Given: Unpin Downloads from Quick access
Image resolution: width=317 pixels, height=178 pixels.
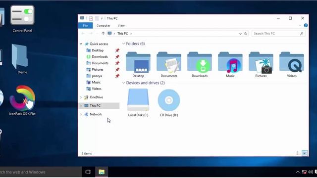Looking at the screenshot, I should click(x=117, y=57).
